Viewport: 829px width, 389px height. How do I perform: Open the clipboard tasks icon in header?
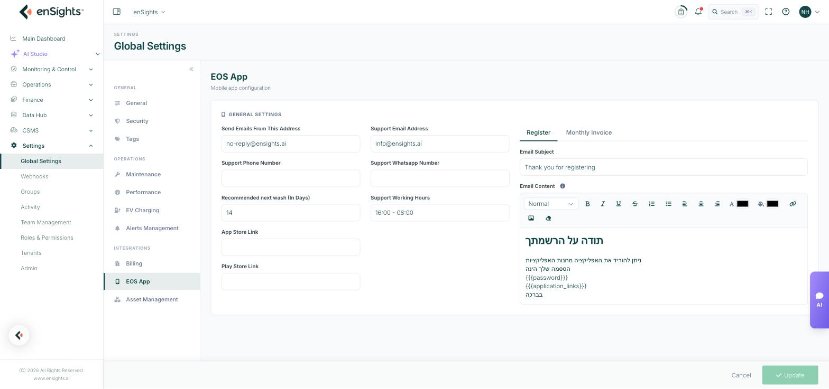681,12
